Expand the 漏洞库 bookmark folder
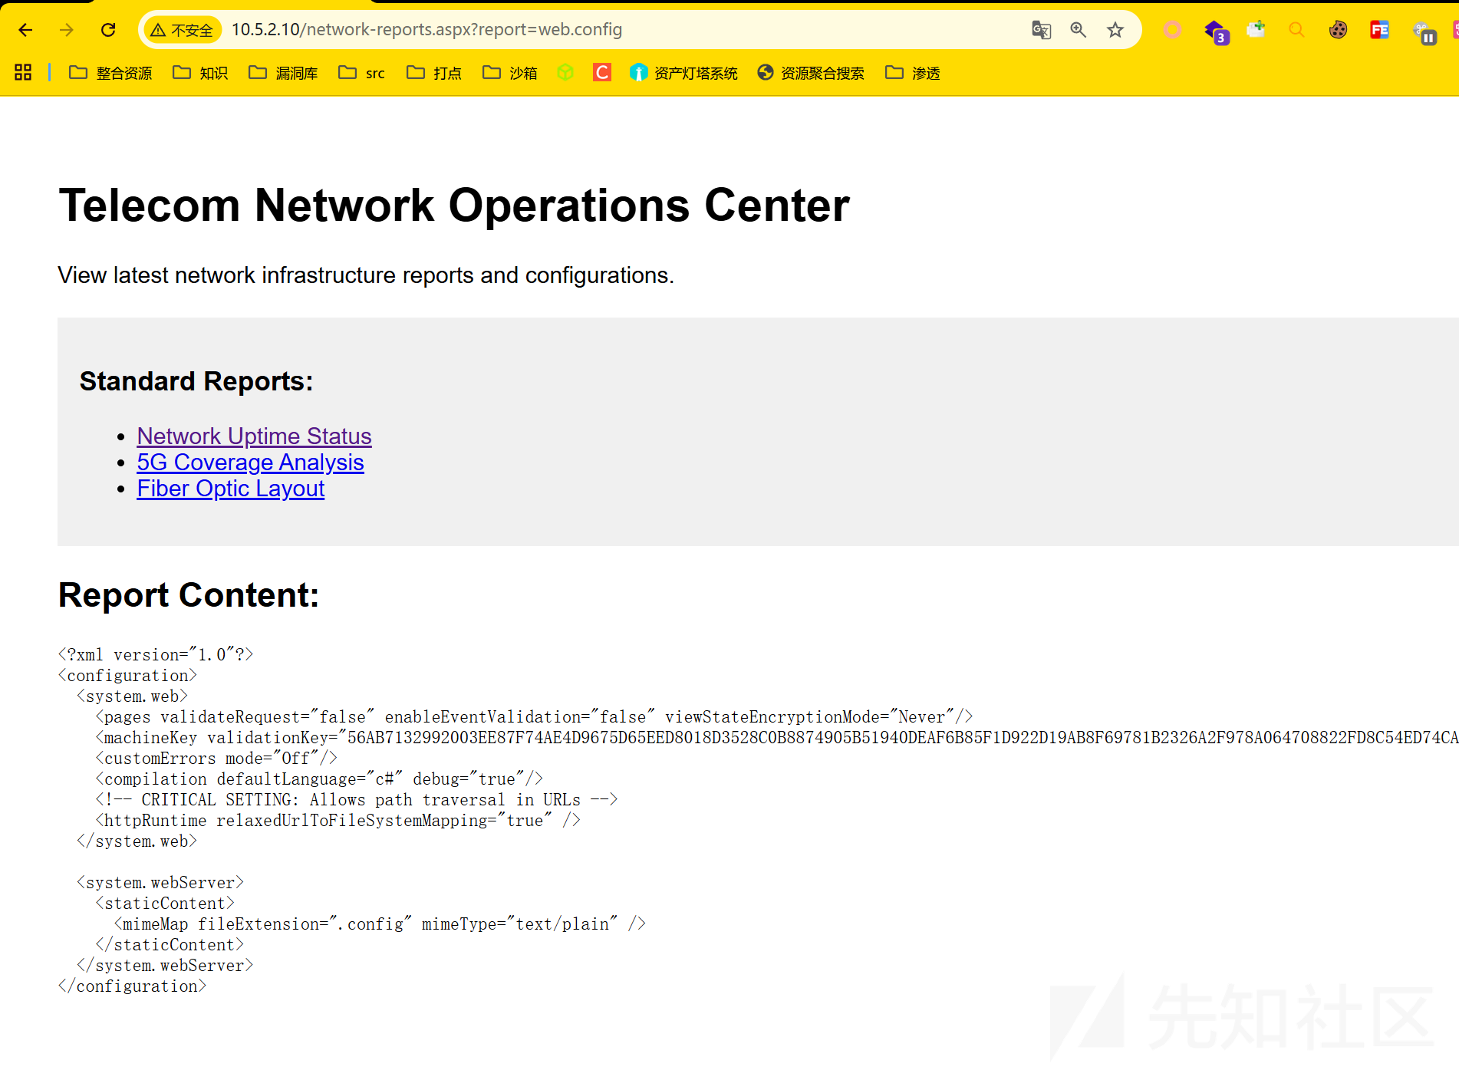 click(x=283, y=72)
